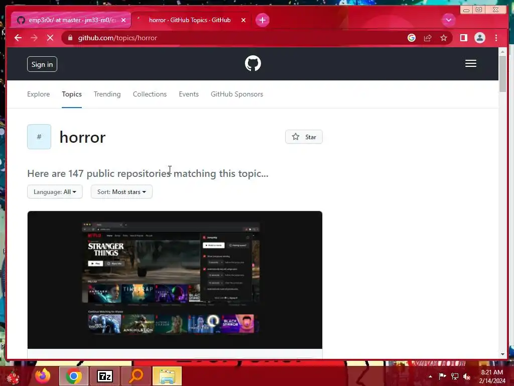Click the browser forward arrow
The height and width of the screenshot is (386, 514).
pos(34,38)
